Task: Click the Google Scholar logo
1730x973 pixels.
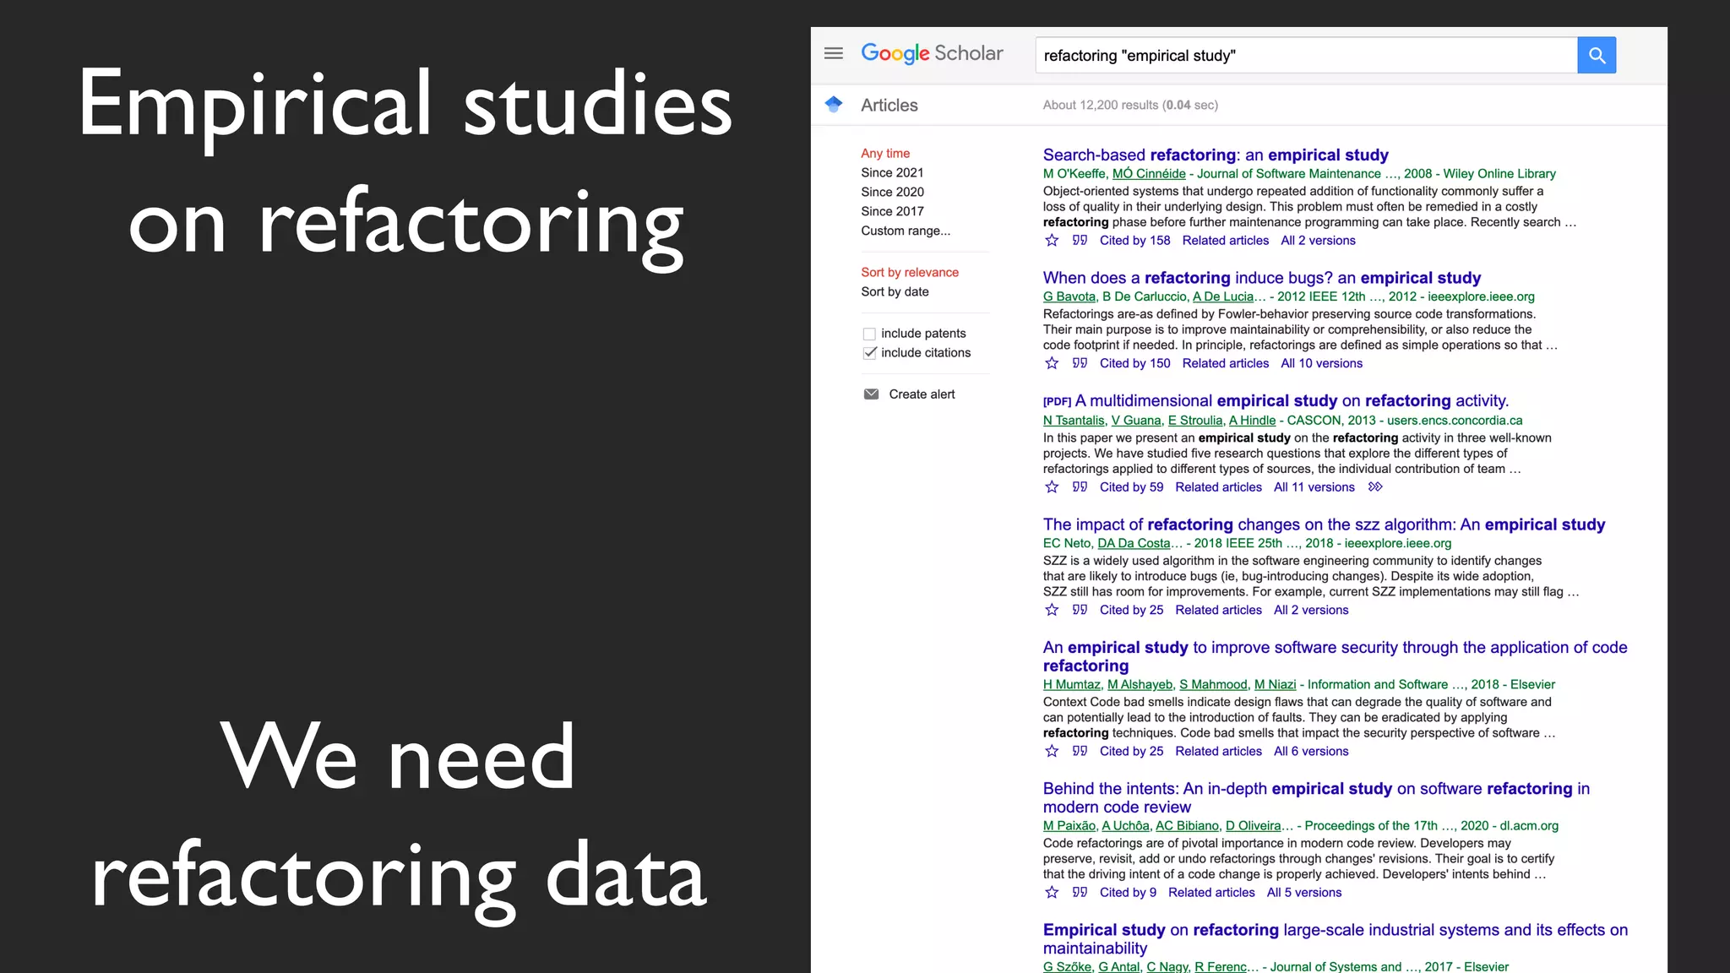Action: tap(932, 53)
